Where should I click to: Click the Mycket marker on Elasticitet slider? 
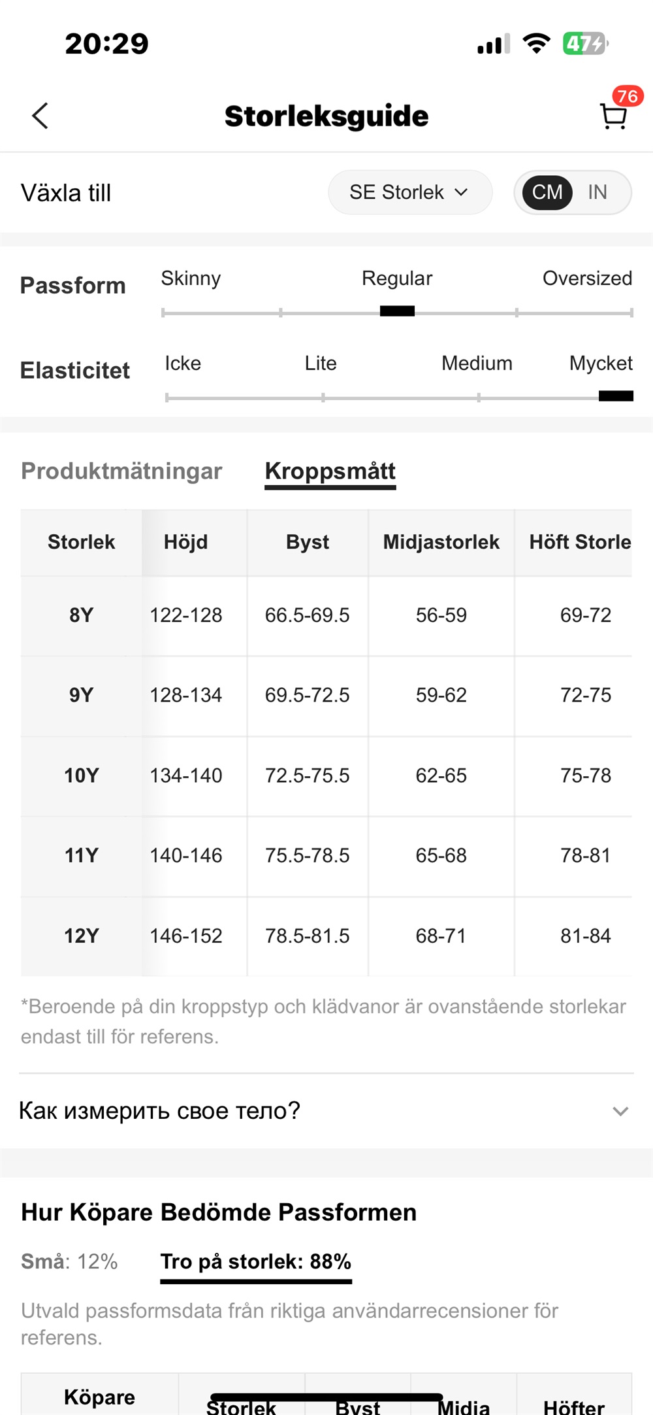[x=616, y=396]
